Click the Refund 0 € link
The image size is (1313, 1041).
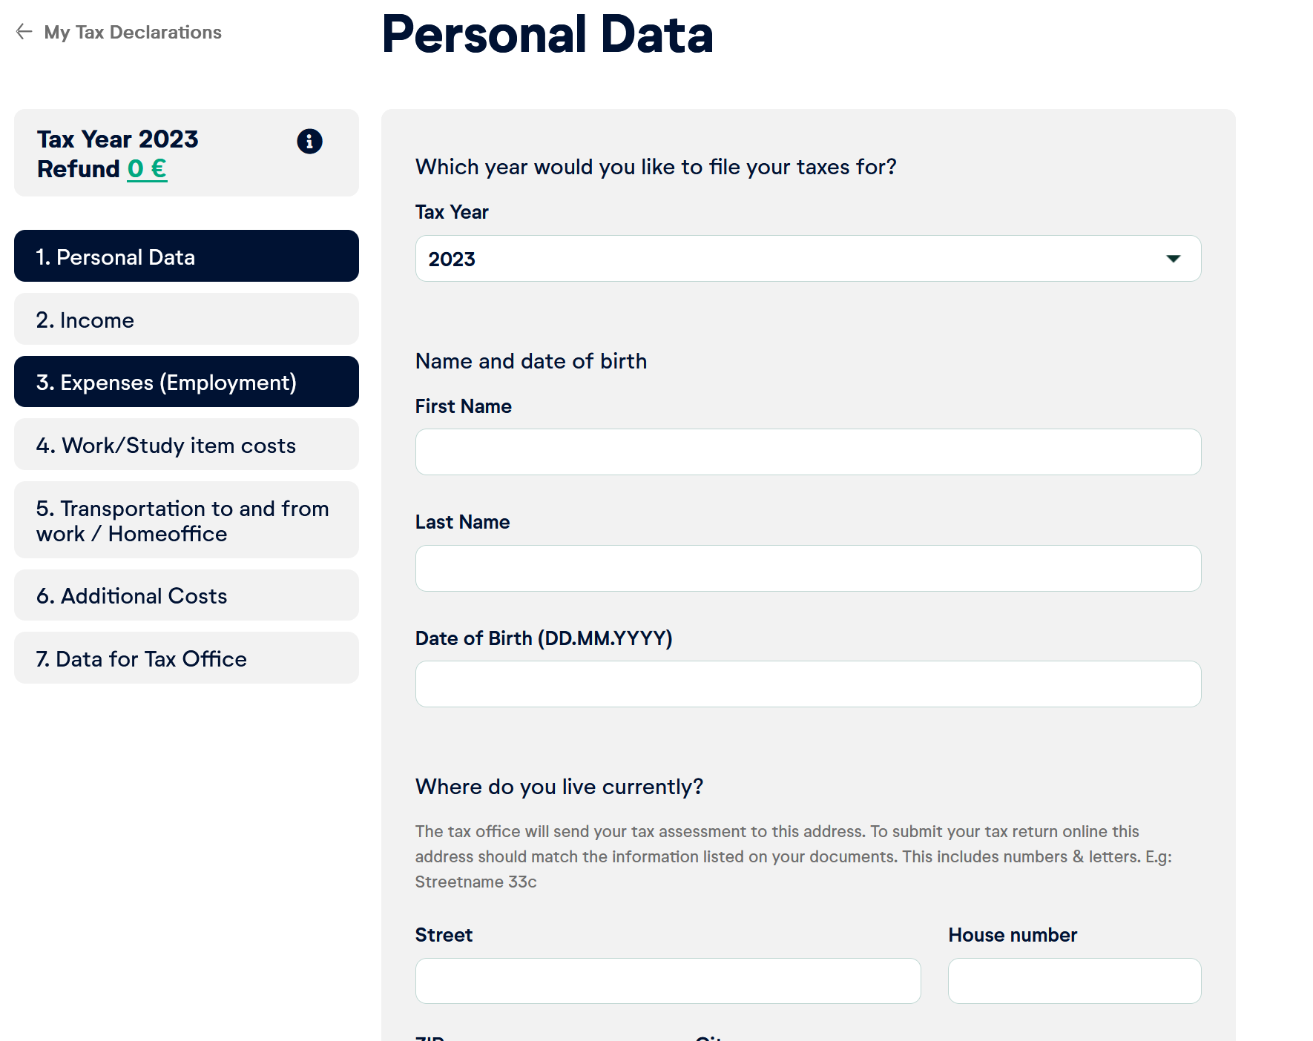click(x=147, y=169)
